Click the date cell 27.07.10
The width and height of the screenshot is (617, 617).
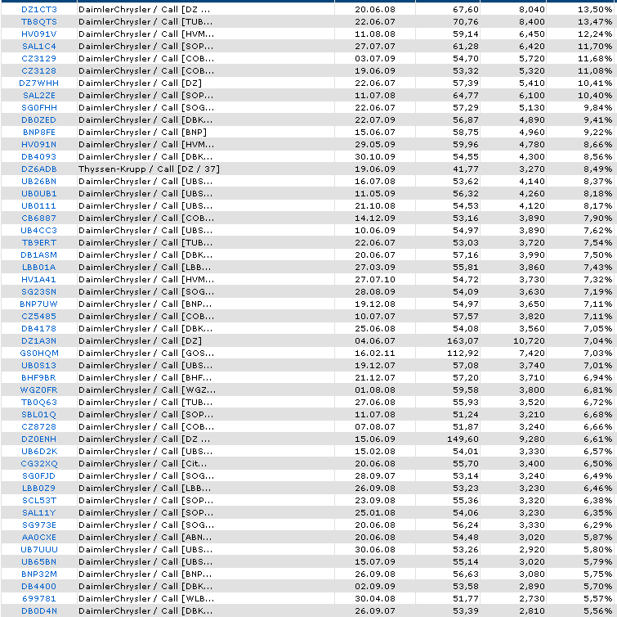click(x=374, y=279)
